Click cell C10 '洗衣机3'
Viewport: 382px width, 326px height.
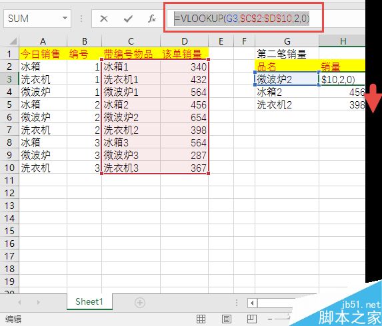pyautogui.click(x=131, y=168)
